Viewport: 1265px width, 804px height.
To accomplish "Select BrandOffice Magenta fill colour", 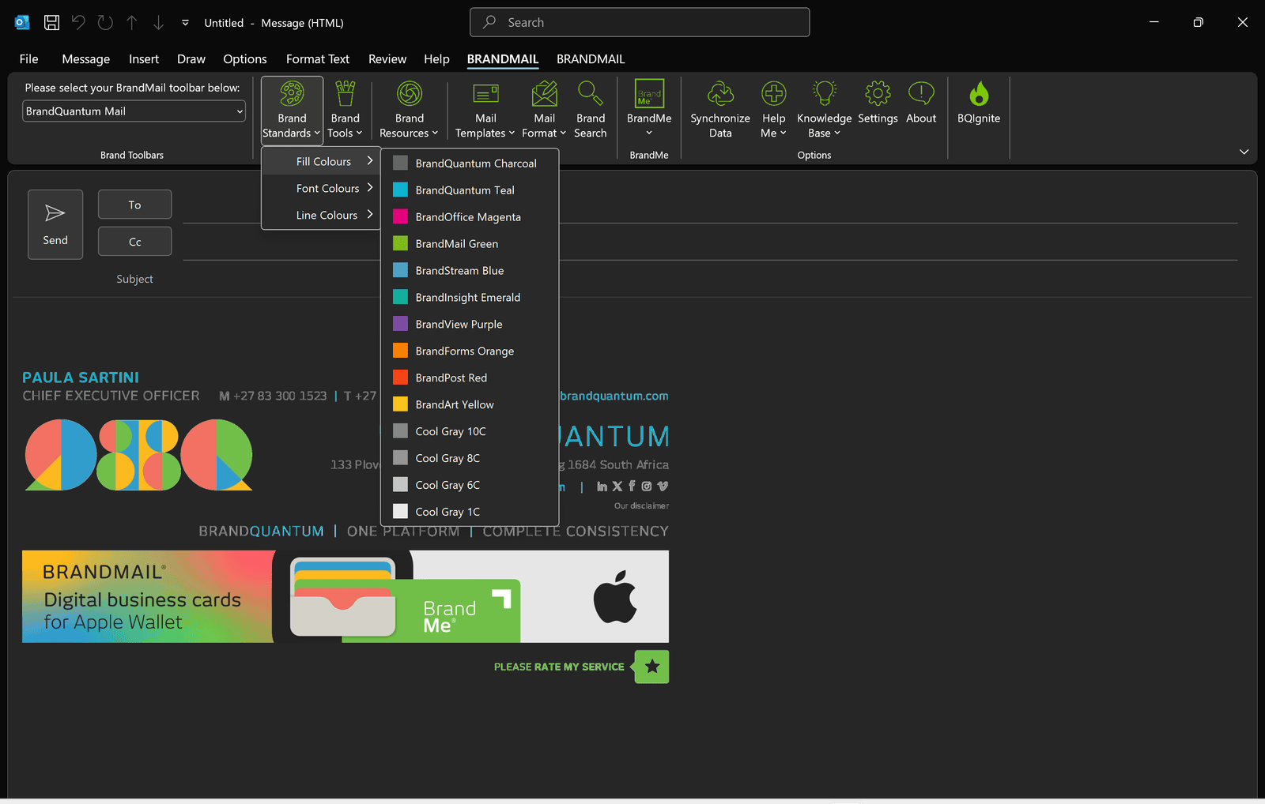I will [x=470, y=217].
